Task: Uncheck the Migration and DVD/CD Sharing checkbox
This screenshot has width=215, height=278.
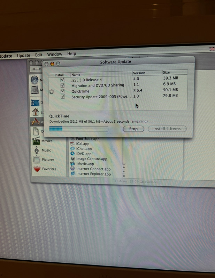Action: point(62,85)
